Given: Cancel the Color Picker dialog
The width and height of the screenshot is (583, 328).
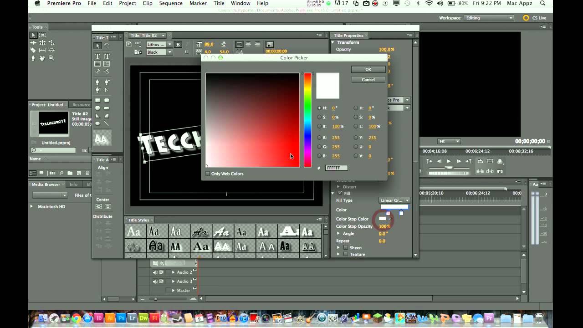Looking at the screenshot, I should (x=368, y=80).
